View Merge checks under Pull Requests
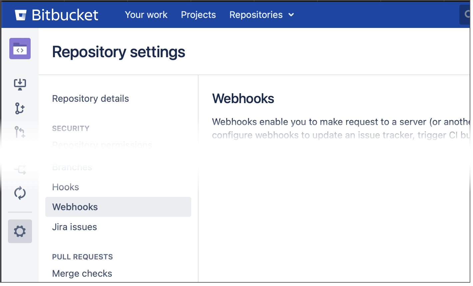Image resolution: width=473 pixels, height=286 pixels. (82, 273)
